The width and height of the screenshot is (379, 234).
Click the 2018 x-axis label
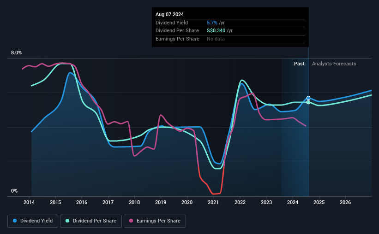pyautogui.click(x=134, y=202)
